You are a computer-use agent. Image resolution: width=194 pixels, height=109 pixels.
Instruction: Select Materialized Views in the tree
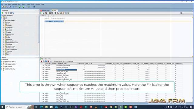tap(11, 41)
